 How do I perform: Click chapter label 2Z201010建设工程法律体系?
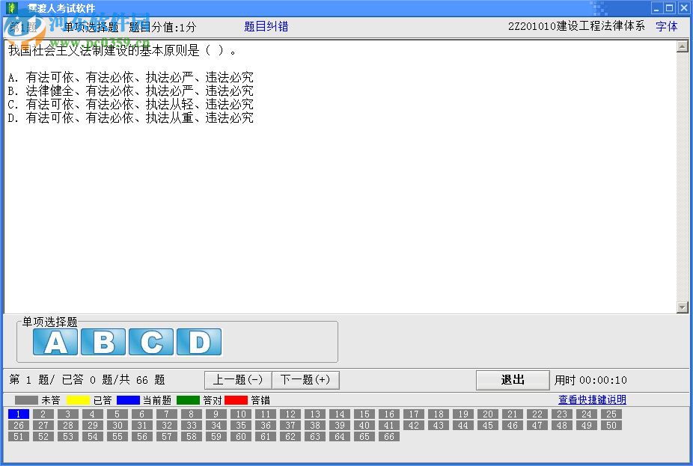[576, 26]
